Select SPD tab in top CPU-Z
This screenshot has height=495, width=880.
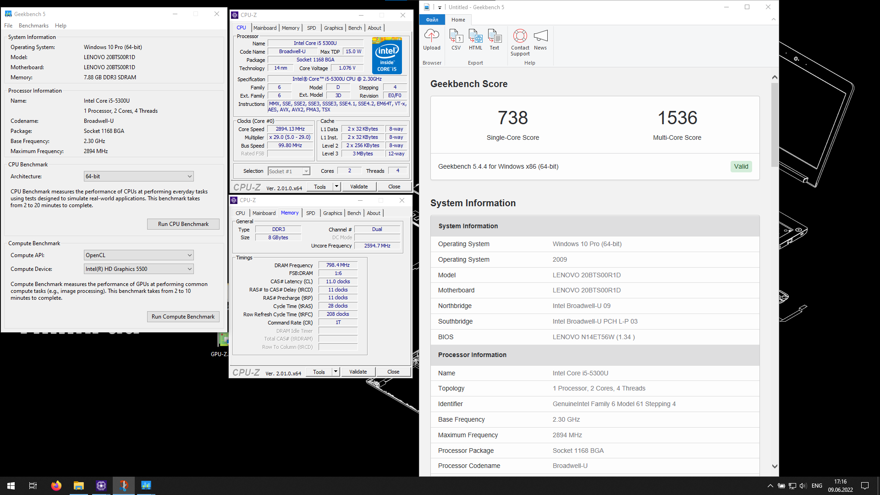(312, 28)
